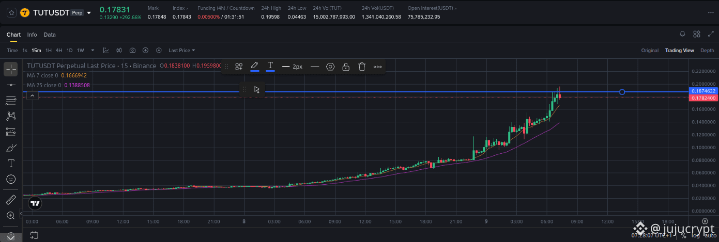This screenshot has height=242, width=719.
Task: Select the Fibonacci retracement tool
Action: pos(11,100)
